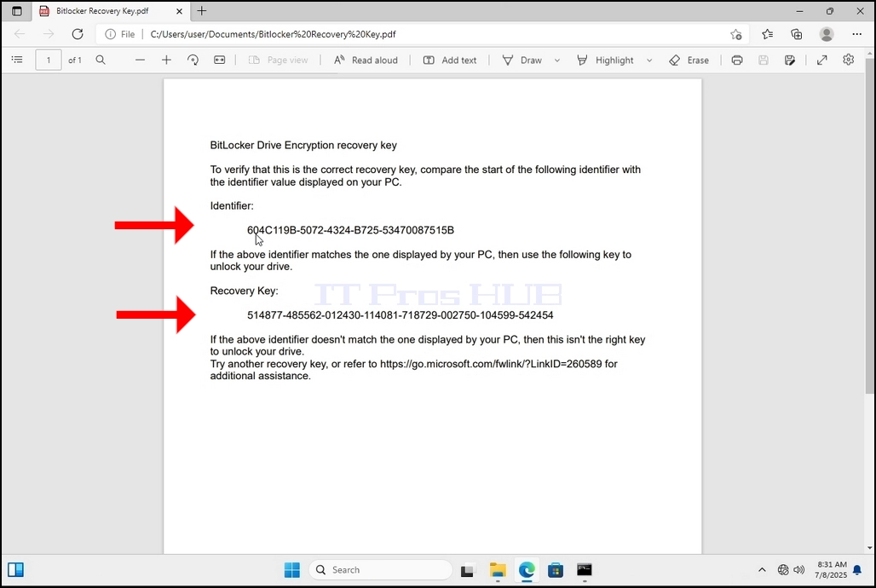
Task: Open Microsoft Store from the taskbar
Action: tap(556, 570)
